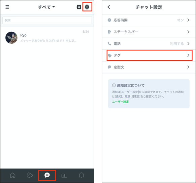Viewport: 196px width, 183px height.
Task: Click the ステータスバー document icon
Action: [x=109, y=32]
